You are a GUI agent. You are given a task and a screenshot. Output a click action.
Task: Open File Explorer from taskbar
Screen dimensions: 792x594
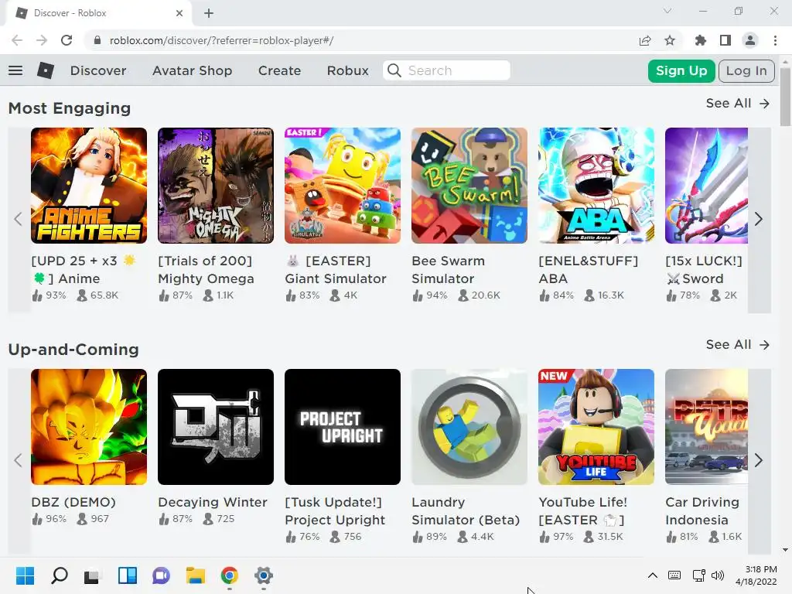point(195,575)
